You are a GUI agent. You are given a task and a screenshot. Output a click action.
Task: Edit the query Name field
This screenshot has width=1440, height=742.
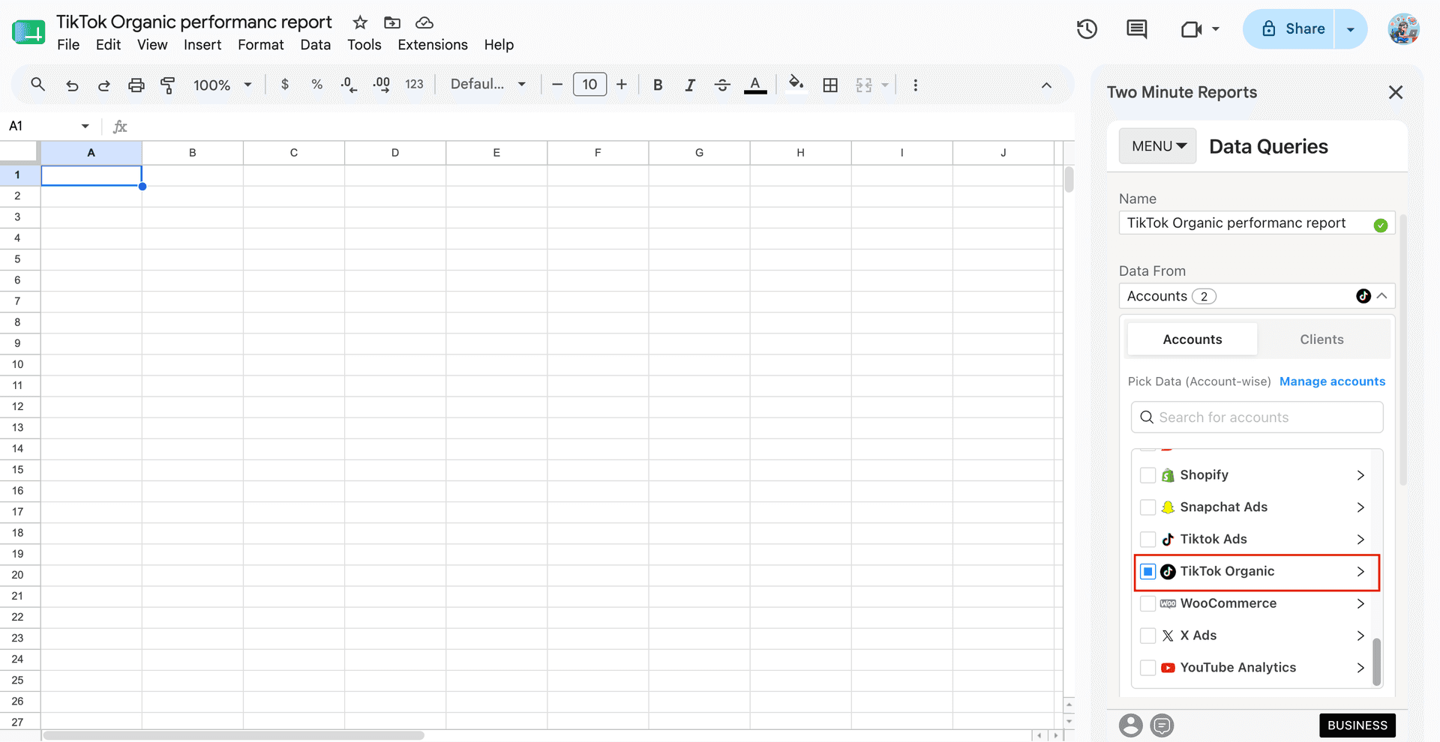click(1257, 223)
